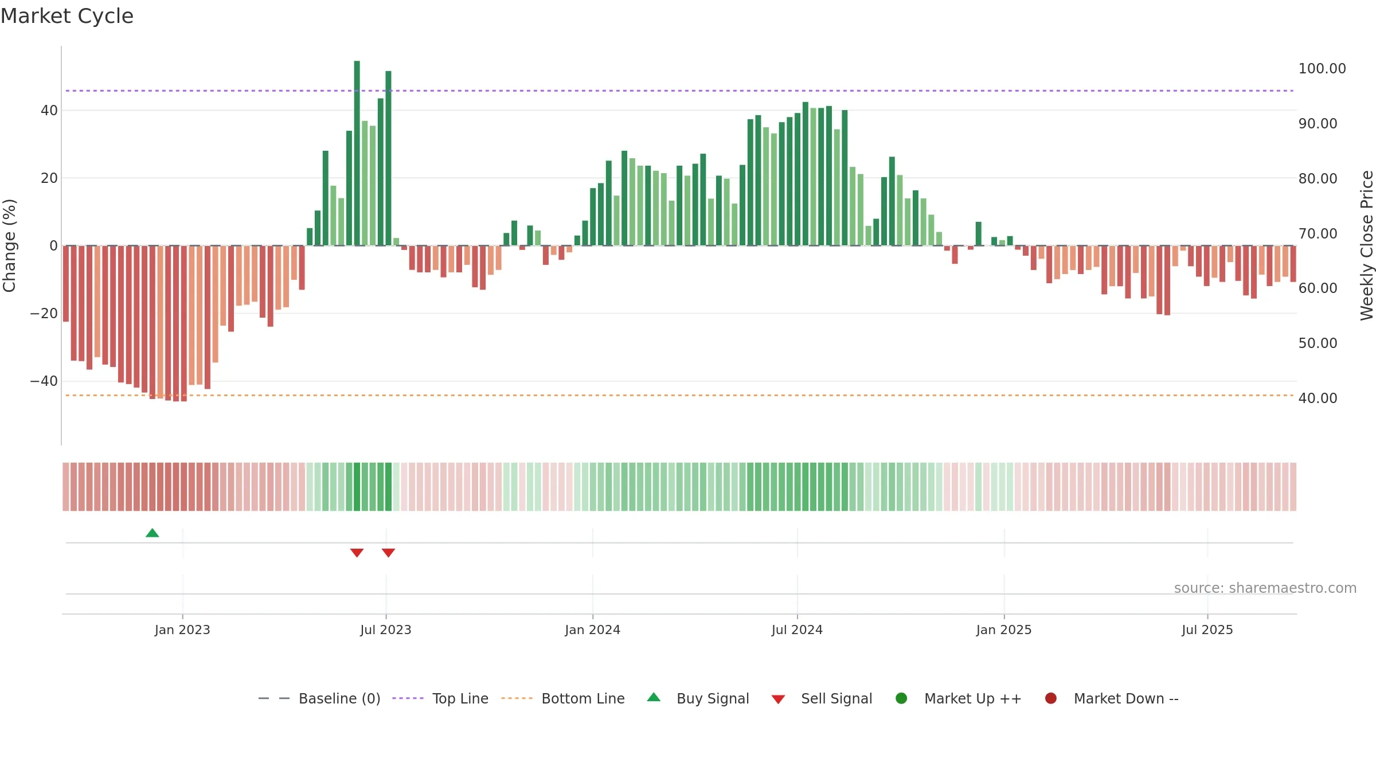1376x774 pixels.
Task: Toggle the Sell Signal legend entry
Action: 822,698
